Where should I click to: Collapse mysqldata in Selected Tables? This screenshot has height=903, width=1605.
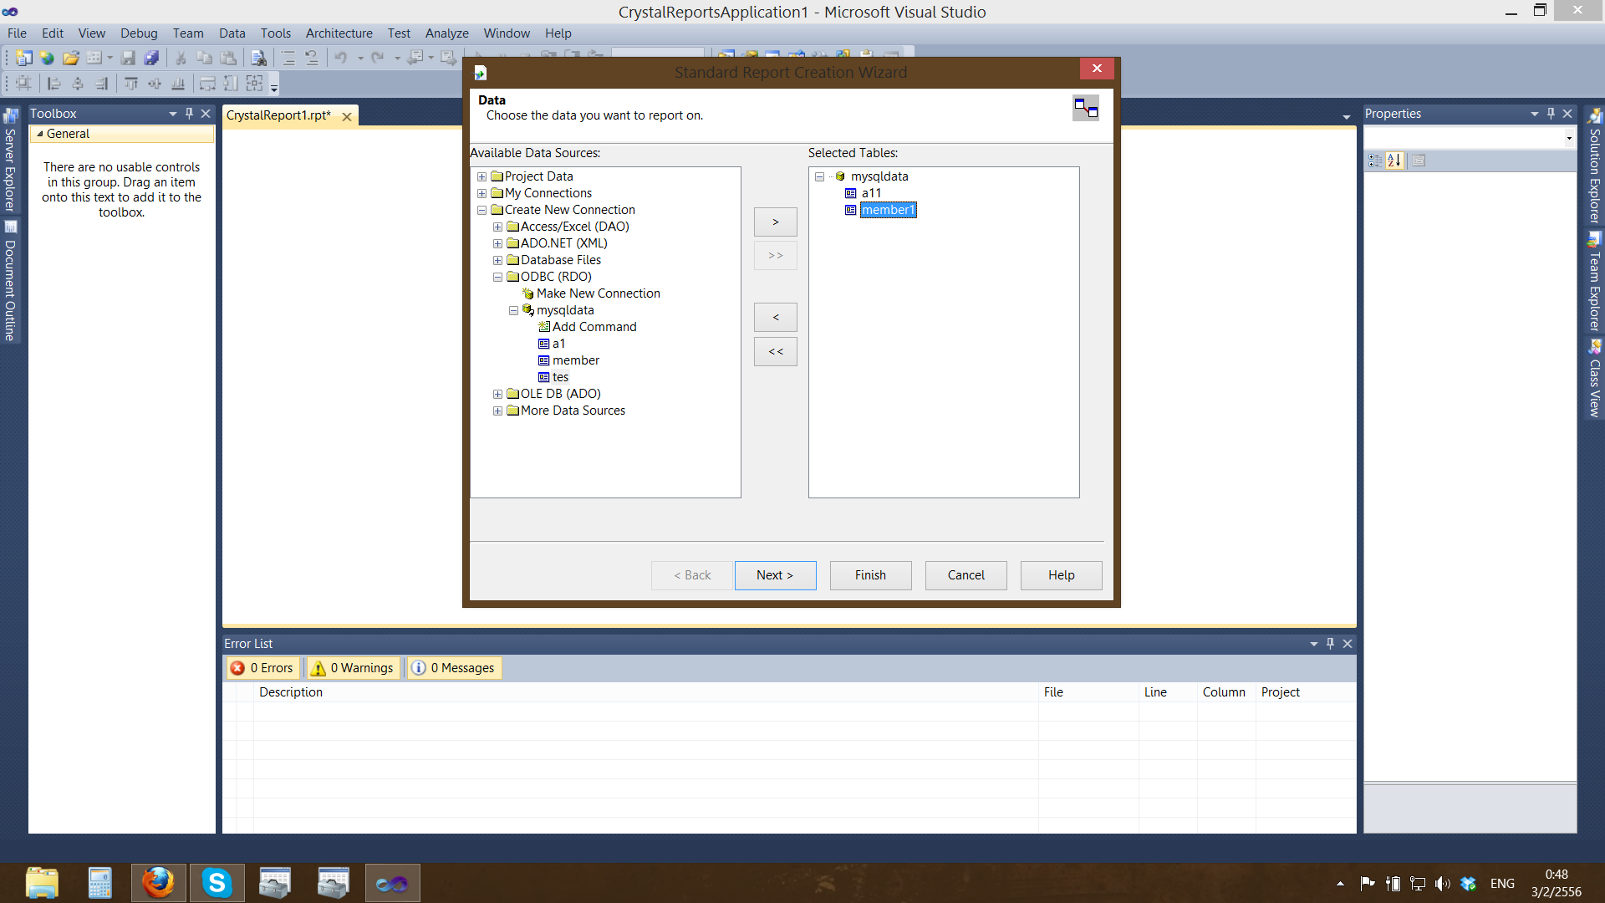pyautogui.click(x=819, y=176)
